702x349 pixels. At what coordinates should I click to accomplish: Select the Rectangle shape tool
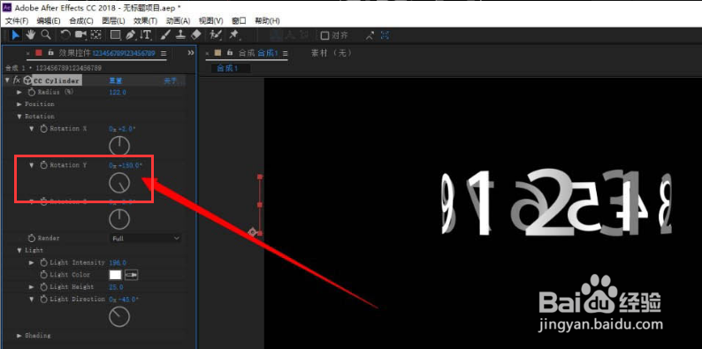coord(115,35)
